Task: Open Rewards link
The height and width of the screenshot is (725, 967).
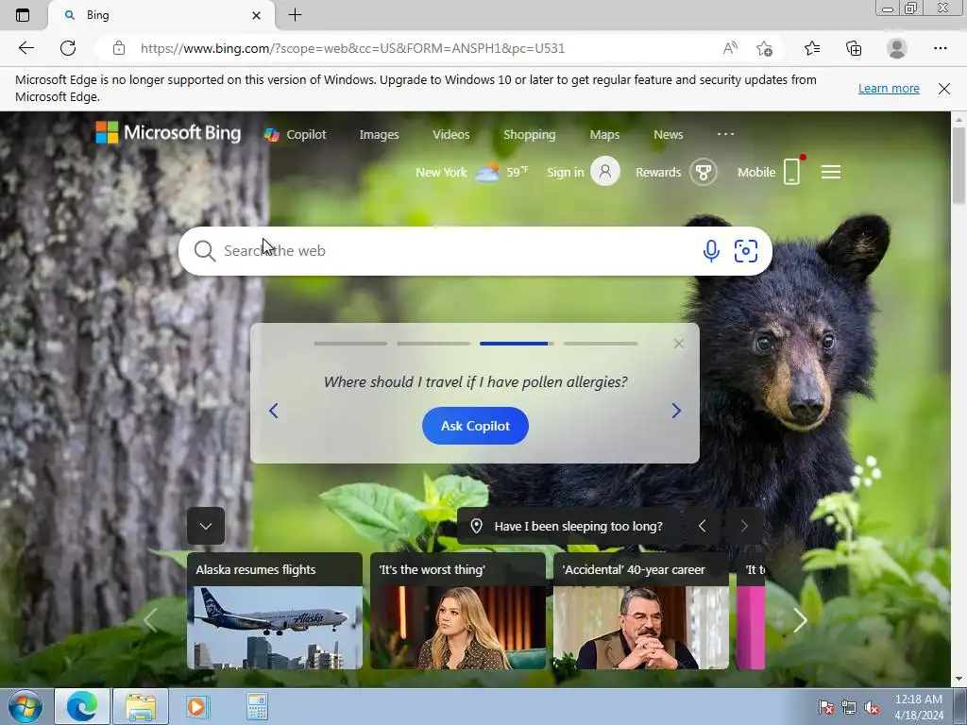Action: tap(658, 172)
